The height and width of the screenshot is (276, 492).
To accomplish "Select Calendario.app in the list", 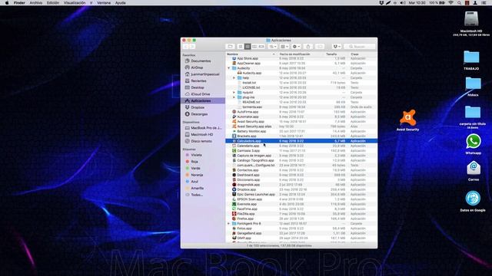I will pos(301,146).
